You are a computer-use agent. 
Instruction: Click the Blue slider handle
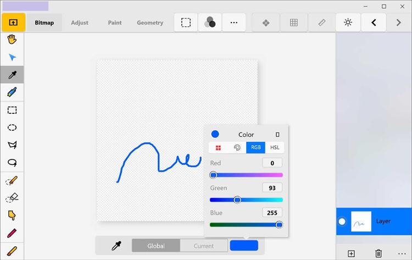(x=279, y=225)
